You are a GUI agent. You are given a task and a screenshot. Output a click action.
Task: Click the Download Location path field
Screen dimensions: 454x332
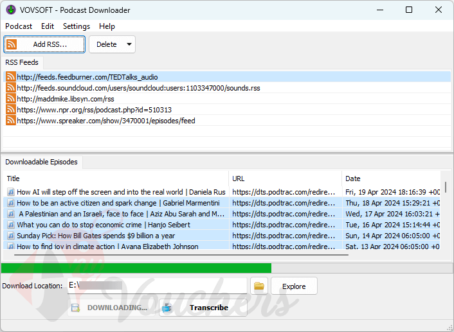157,286
